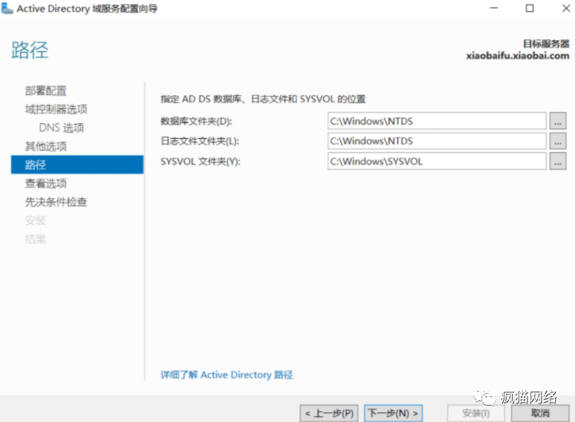
Task: Click the 下一步(N) next button
Action: point(394,413)
